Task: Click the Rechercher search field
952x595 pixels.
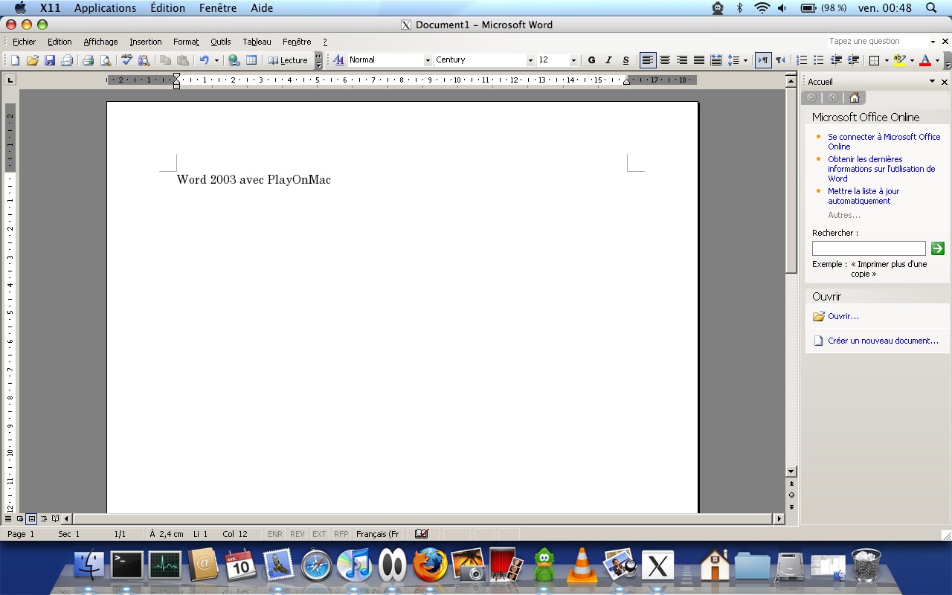Action: click(x=869, y=248)
